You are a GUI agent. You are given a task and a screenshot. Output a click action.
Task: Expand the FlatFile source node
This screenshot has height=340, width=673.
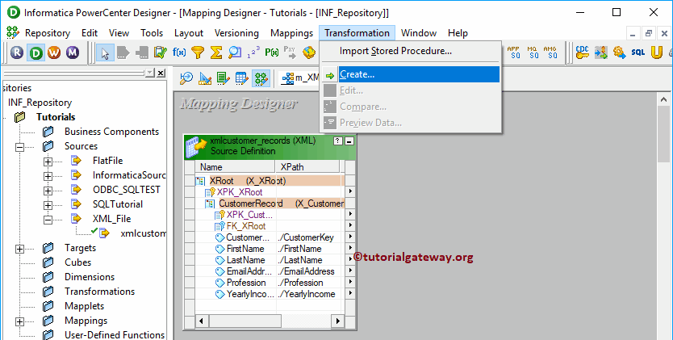tap(48, 162)
